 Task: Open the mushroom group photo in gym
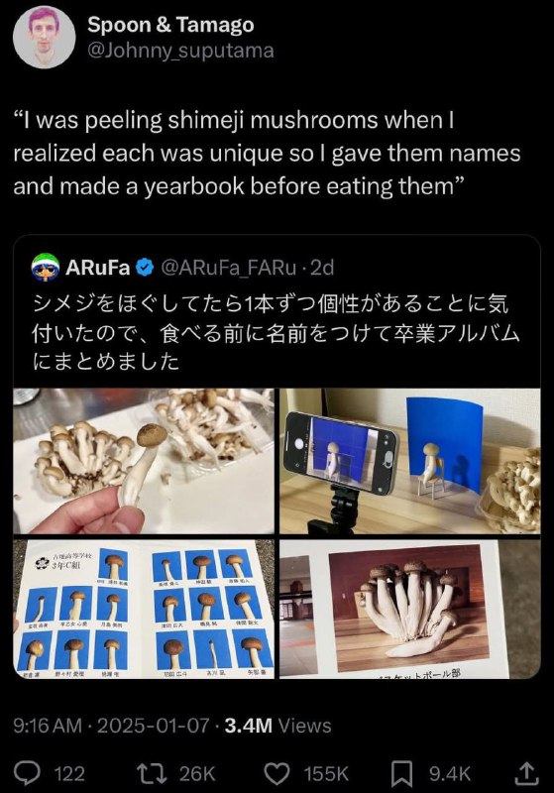click(410, 610)
